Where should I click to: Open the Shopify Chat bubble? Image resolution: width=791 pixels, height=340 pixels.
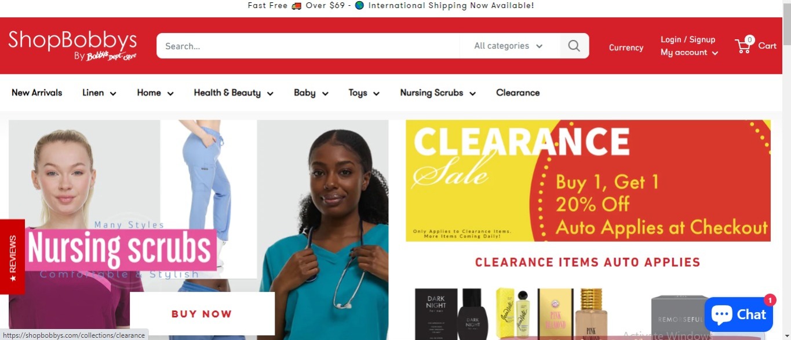click(739, 315)
